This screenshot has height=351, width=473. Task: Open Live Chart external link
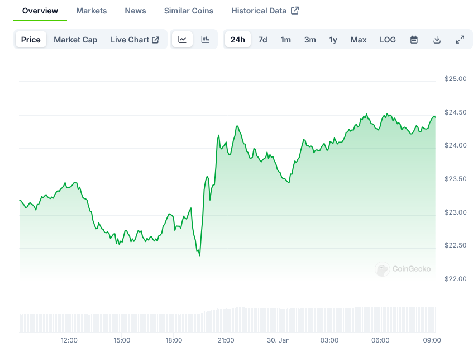click(135, 40)
